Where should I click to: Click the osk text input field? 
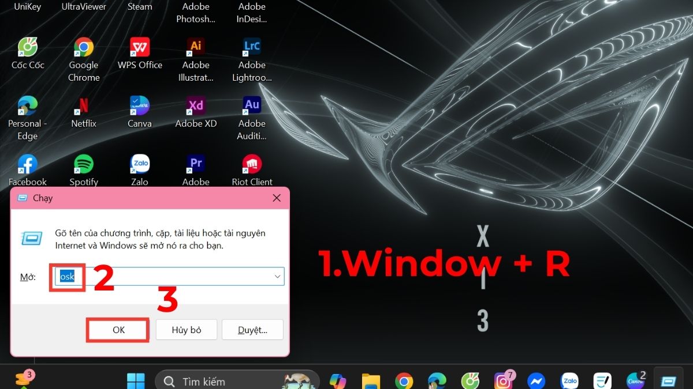click(67, 276)
